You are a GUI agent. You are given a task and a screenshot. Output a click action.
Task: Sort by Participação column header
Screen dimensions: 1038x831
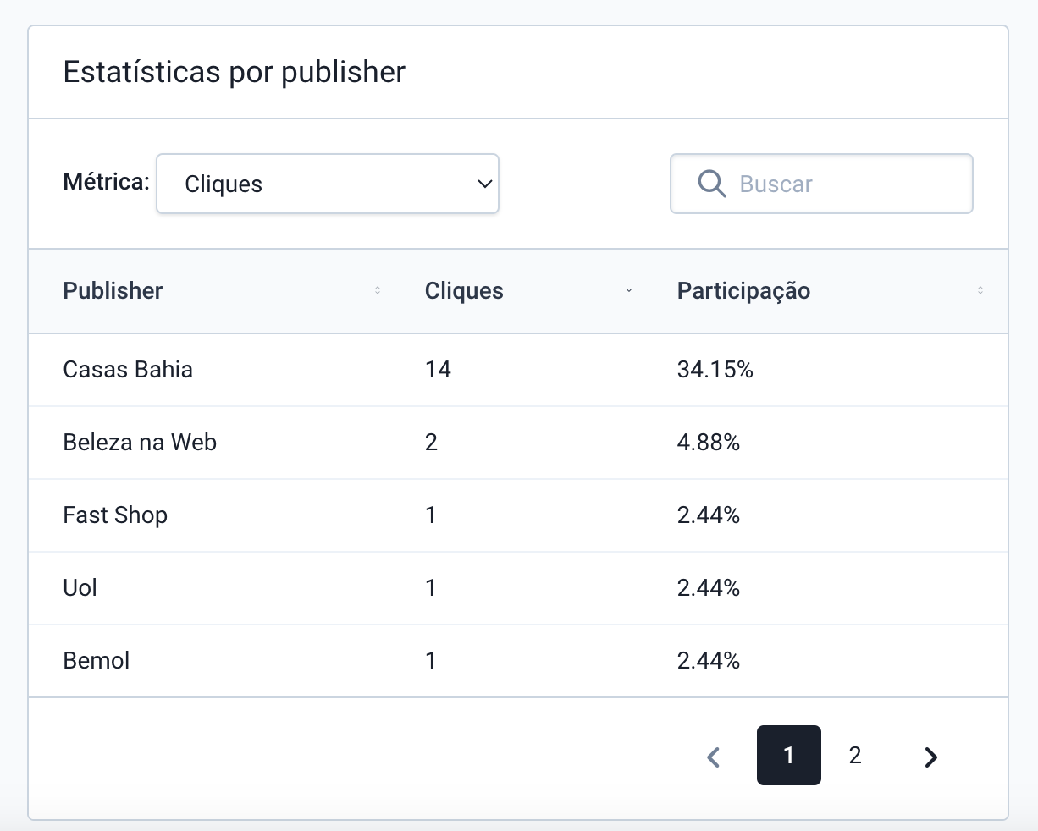pos(743,291)
